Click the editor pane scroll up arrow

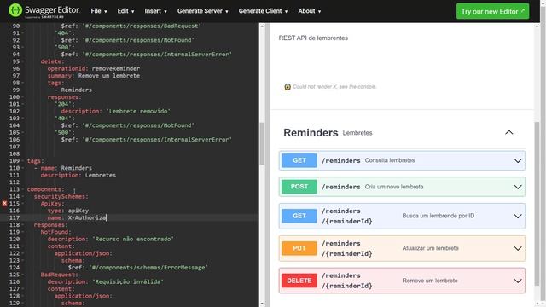(262, 26)
